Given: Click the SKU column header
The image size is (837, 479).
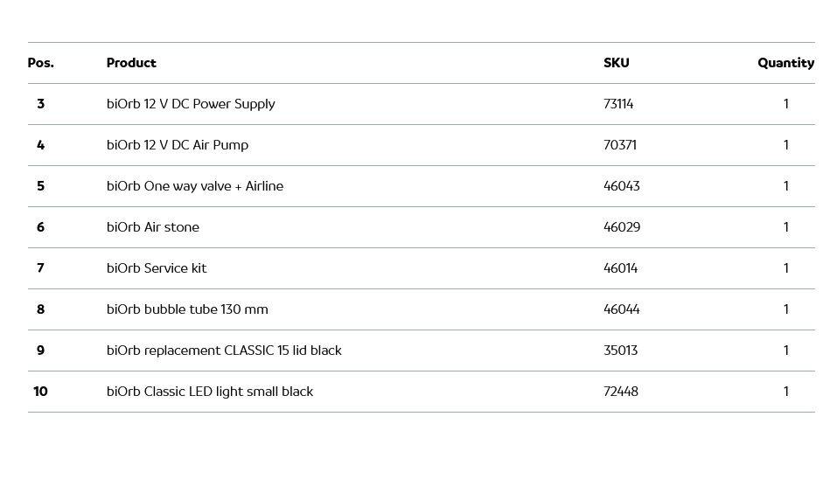Looking at the screenshot, I should tap(616, 63).
